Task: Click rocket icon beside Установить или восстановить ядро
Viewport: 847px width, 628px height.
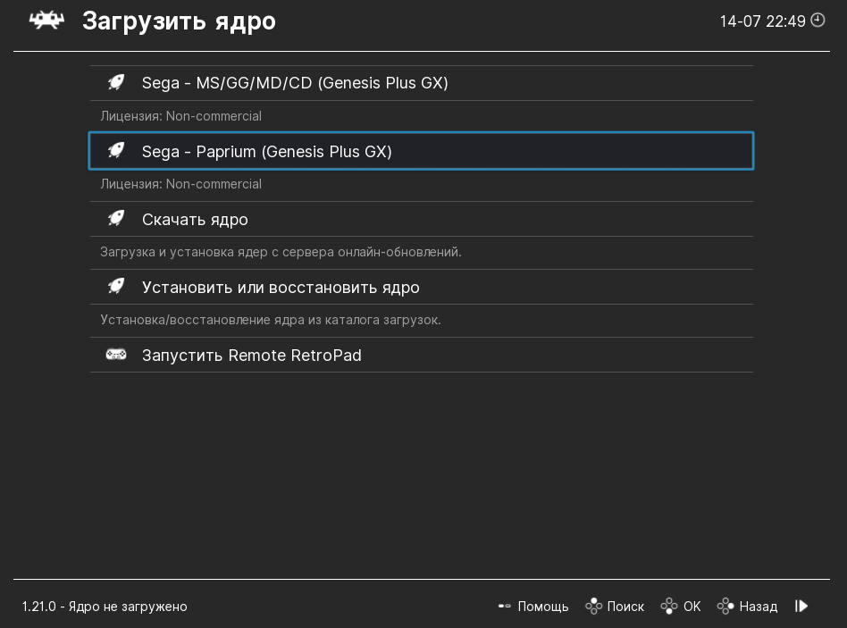Action: pyautogui.click(x=116, y=287)
